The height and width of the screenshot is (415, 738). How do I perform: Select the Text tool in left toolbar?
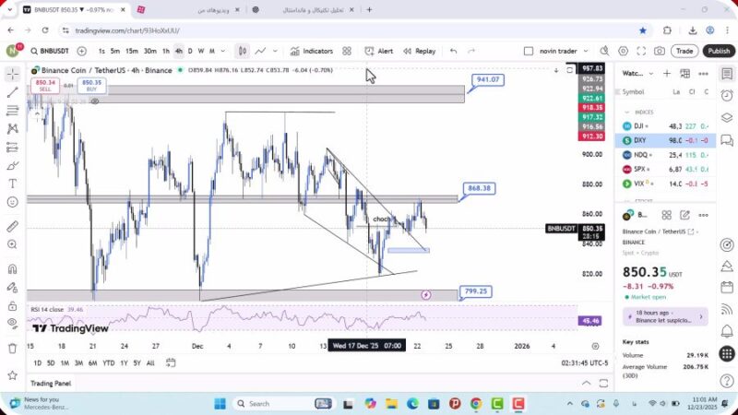[12, 184]
